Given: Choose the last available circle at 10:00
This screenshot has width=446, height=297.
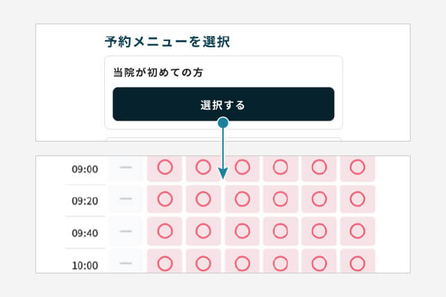Looking at the screenshot, I should click(357, 263).
